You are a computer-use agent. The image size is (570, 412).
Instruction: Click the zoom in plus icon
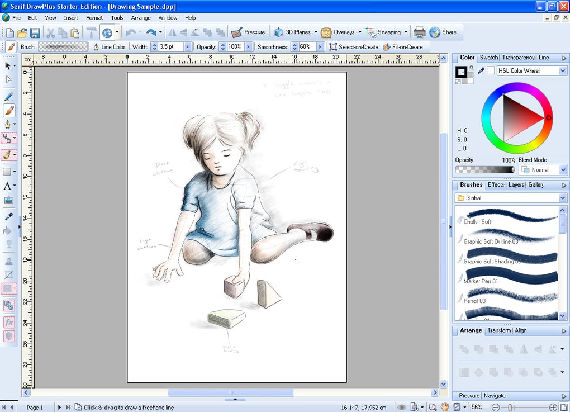click(553, 408)
